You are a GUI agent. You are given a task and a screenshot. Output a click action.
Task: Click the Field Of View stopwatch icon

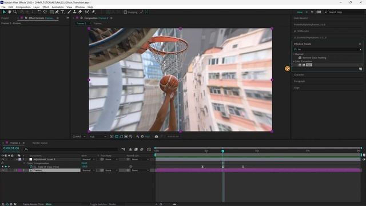31,167
